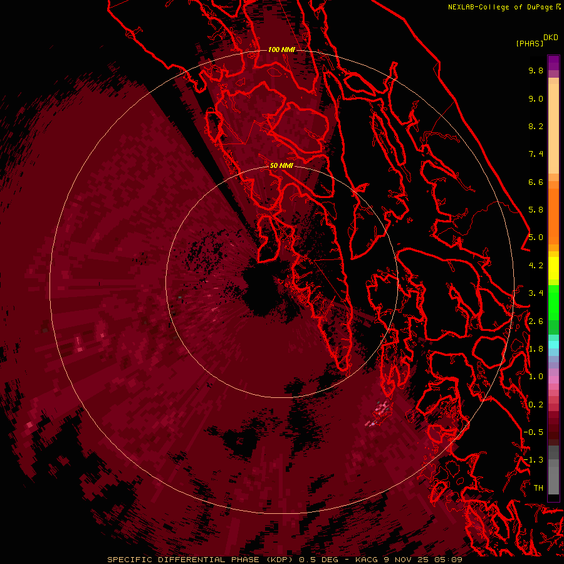The image size is (564, 564).
Task: Click the 1.8 value on color scale
Action: point(536,349)
